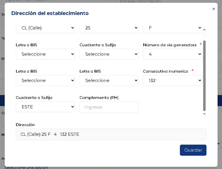Open the dropdown showing value 25
222x169 pixels.
[109, 28]
